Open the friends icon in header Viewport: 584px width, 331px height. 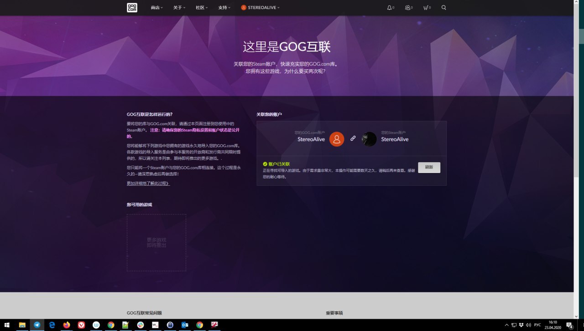click(409, 8)
